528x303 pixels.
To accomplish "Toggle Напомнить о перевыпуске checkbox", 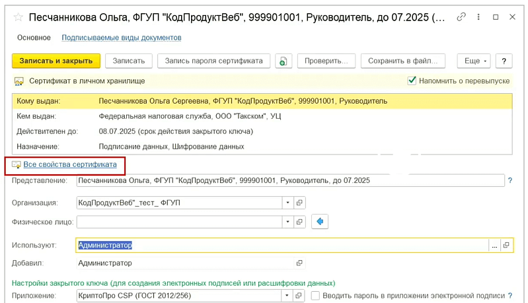I will click(x=412, y=81).
